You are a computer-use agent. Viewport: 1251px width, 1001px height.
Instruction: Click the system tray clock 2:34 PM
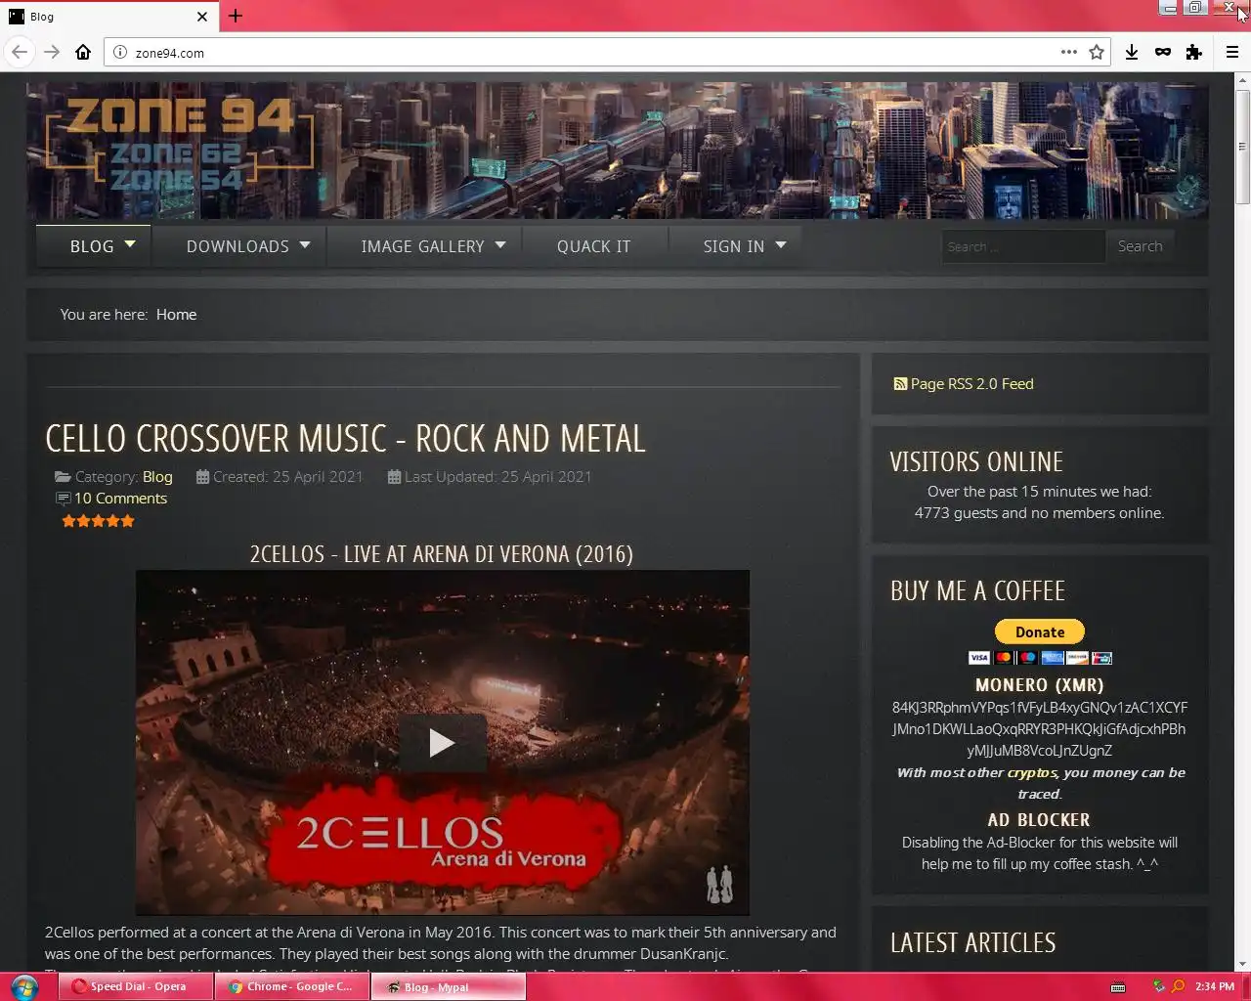pos(1215,986)
